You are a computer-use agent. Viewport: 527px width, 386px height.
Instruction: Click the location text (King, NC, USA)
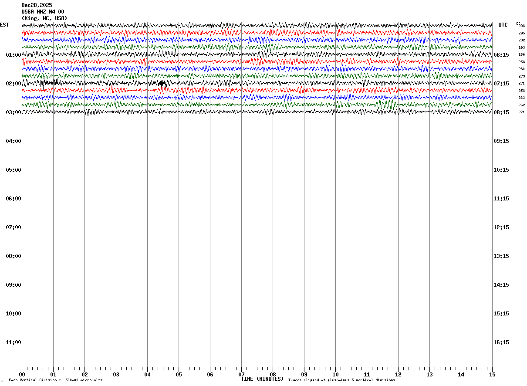point(44,18)
